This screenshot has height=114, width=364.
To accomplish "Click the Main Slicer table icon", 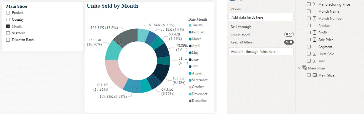I will point(304,68).
